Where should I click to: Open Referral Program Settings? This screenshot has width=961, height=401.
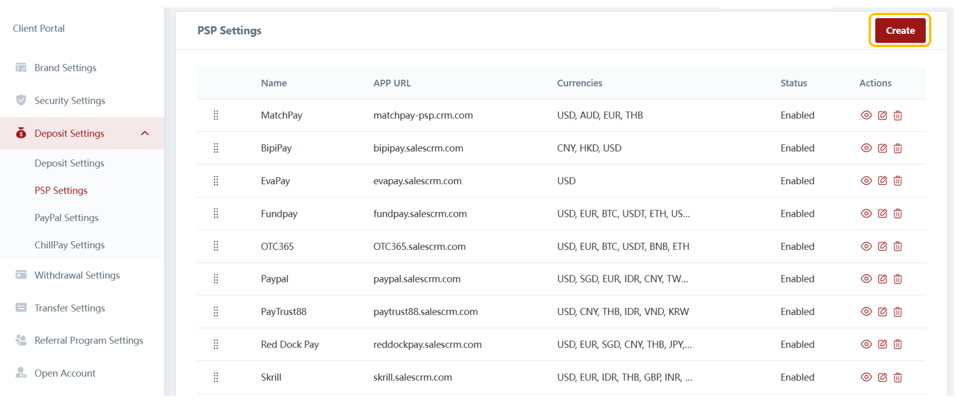[88, 341]
